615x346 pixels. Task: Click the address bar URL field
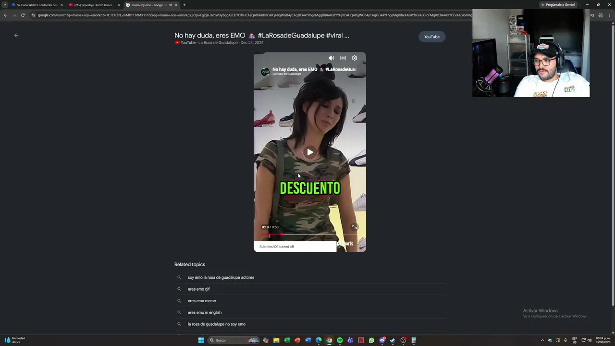pyautogui.click(x=255, y=15)
